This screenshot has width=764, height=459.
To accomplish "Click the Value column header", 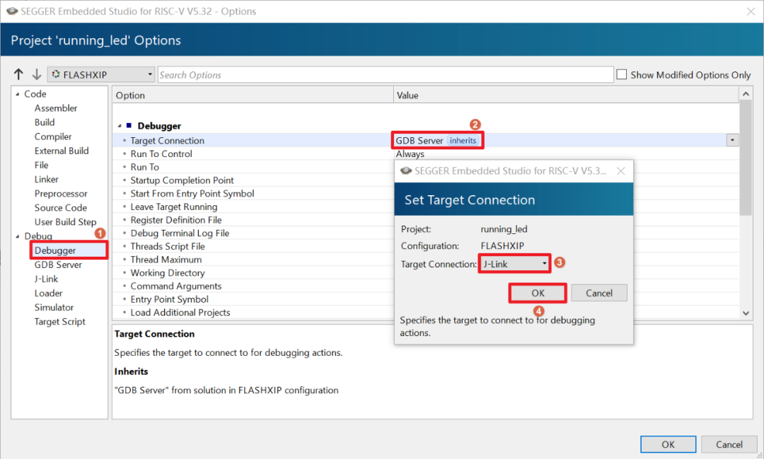I will tap(566, 95).
